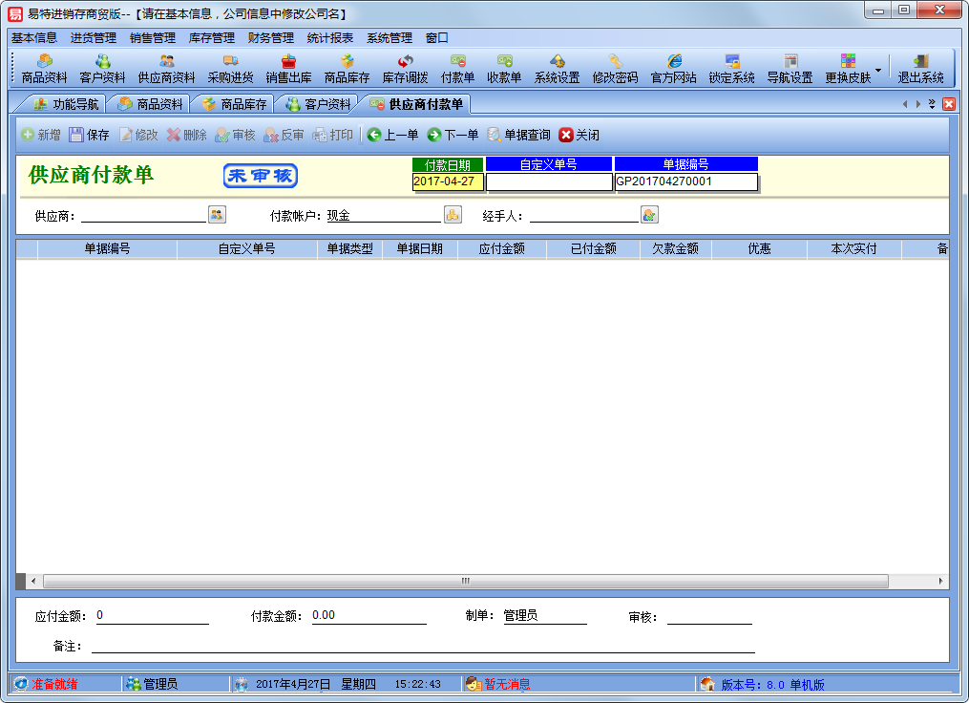The height and width of the screenshot is (703, 969).
Task: Click the 付款单 toolbar icon
Action: click(458, 69)
